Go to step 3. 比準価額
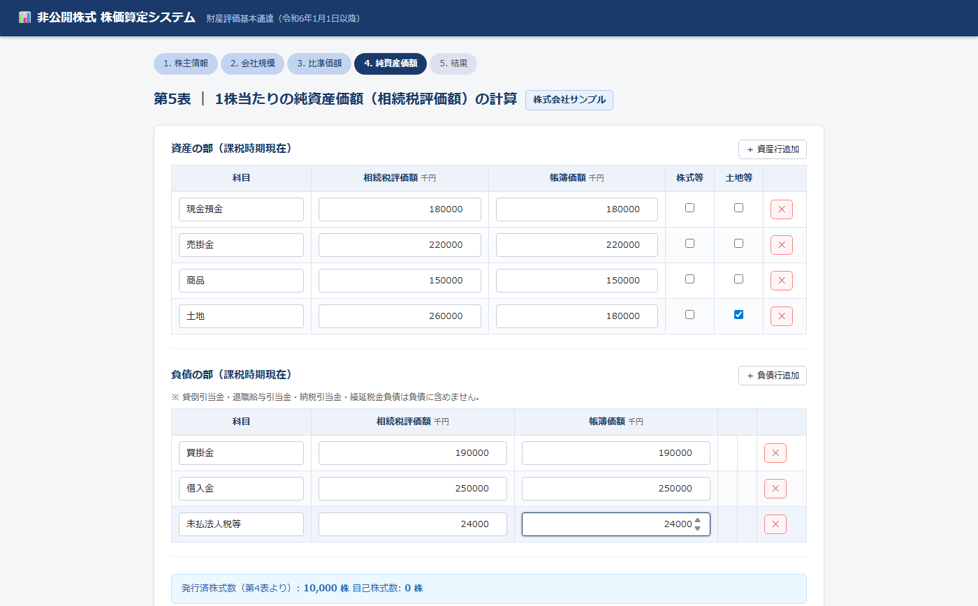 319,64
